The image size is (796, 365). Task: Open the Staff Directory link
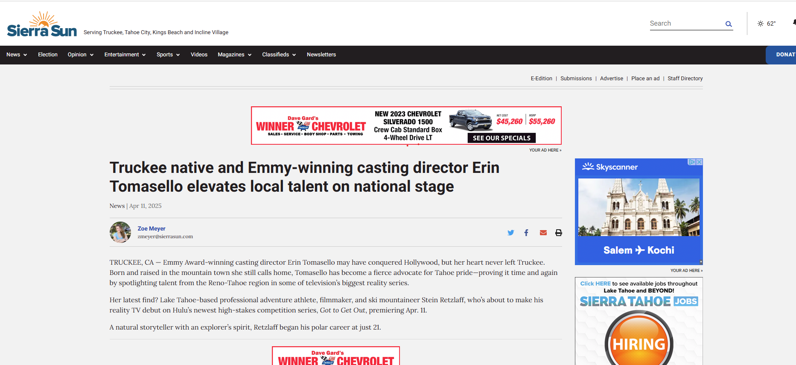(685, 79)
